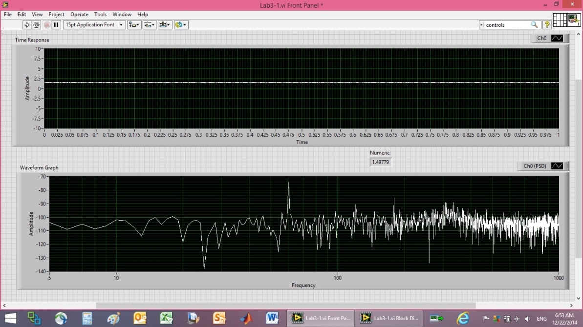Switch to Lab3-1.vi Block Diagram taskbar window
The image size is (583, 327).
389,318
